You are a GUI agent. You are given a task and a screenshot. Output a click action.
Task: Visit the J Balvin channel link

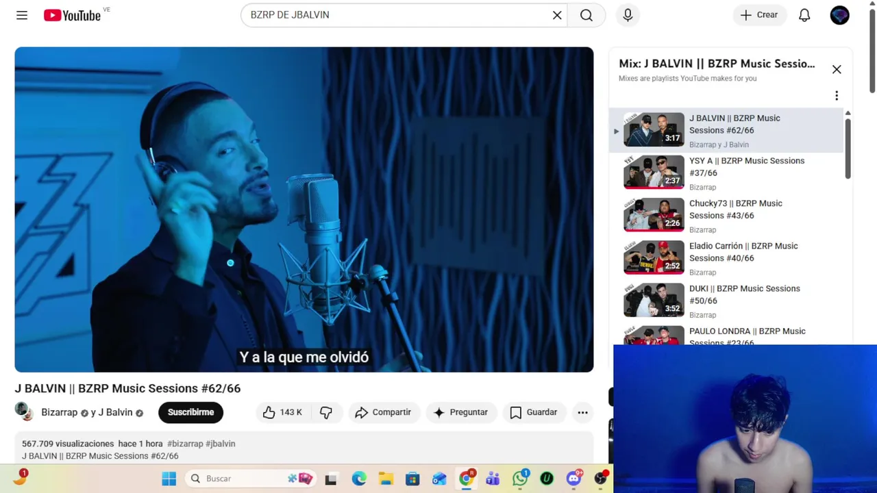[x=115, y=412]
